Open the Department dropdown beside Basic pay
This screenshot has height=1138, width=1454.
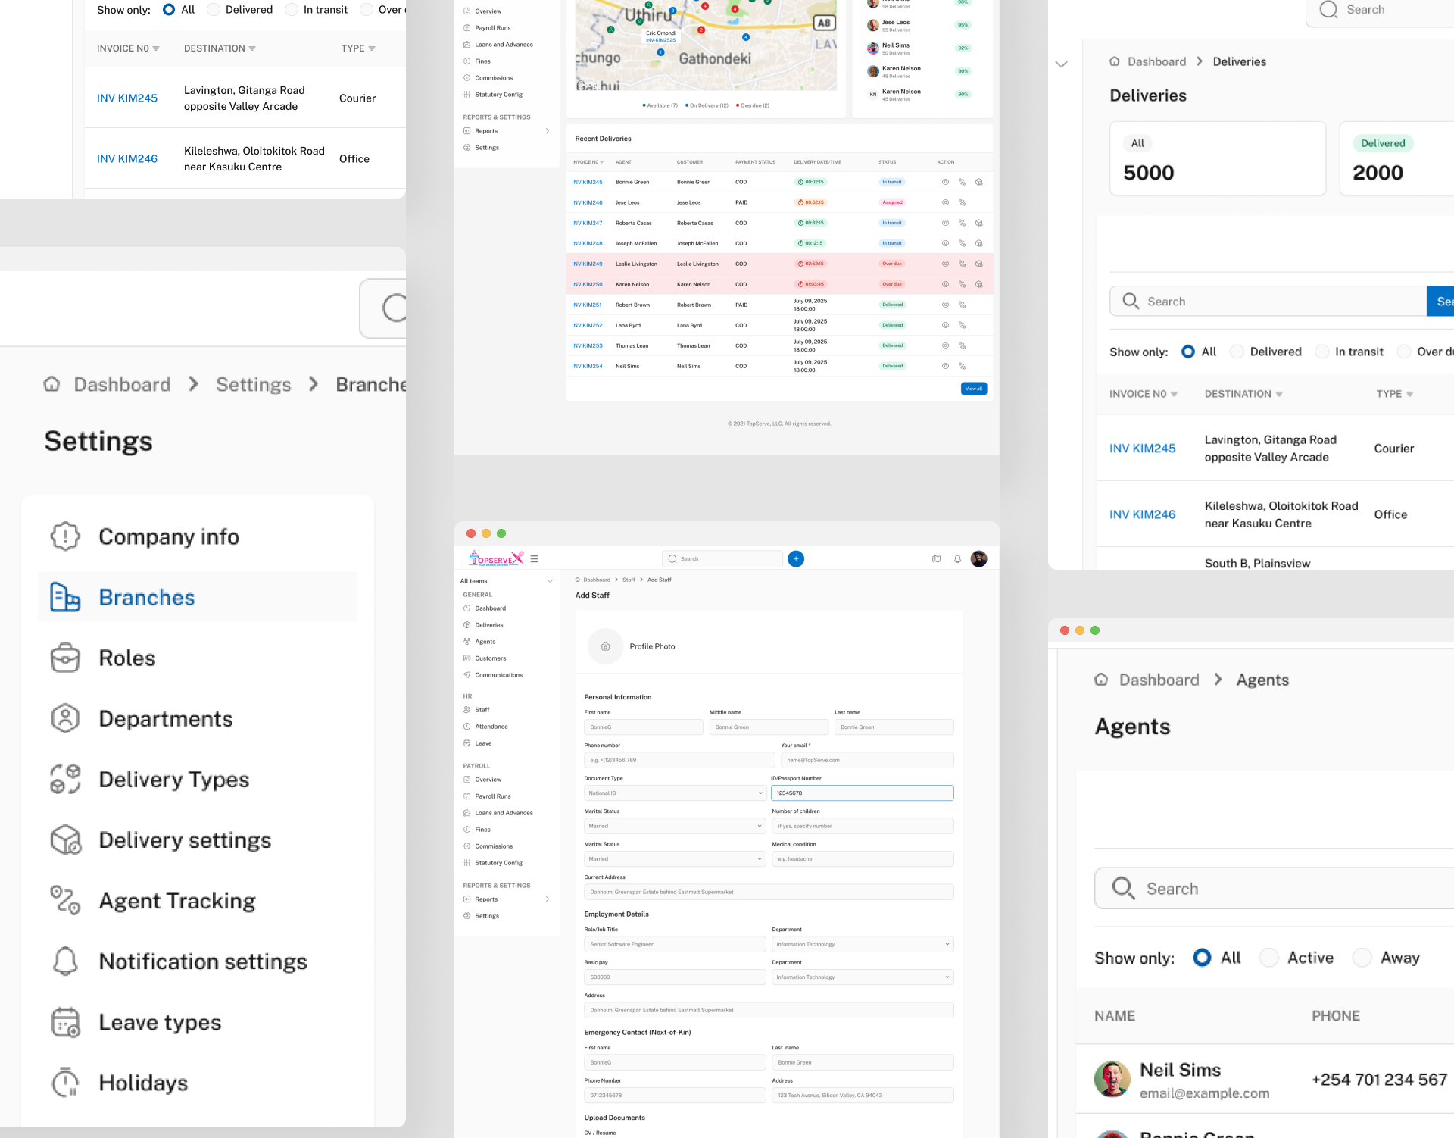pyautogui.click(x=863, y=977)
